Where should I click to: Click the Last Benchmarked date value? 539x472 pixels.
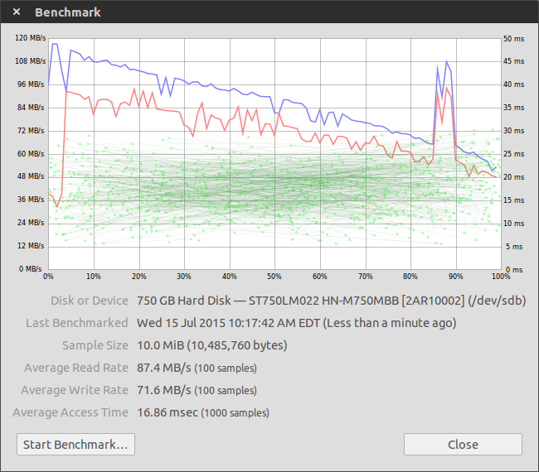point(296,323)
